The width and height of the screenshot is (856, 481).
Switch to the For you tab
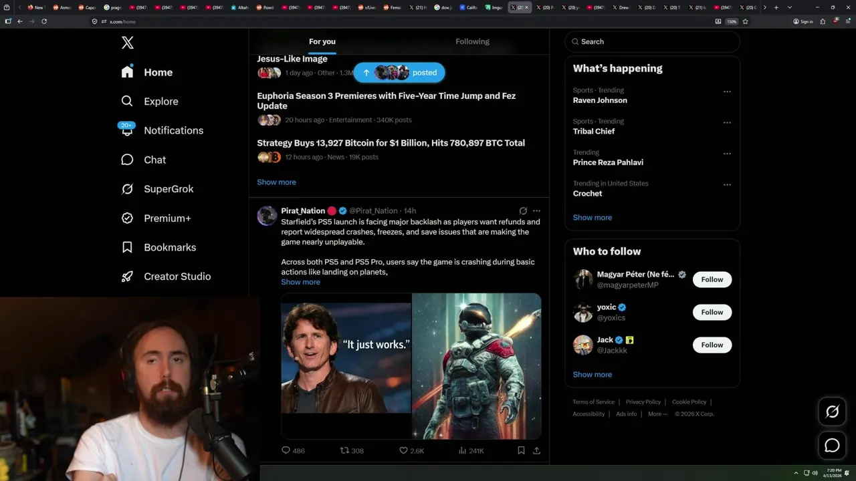[322, 41]
